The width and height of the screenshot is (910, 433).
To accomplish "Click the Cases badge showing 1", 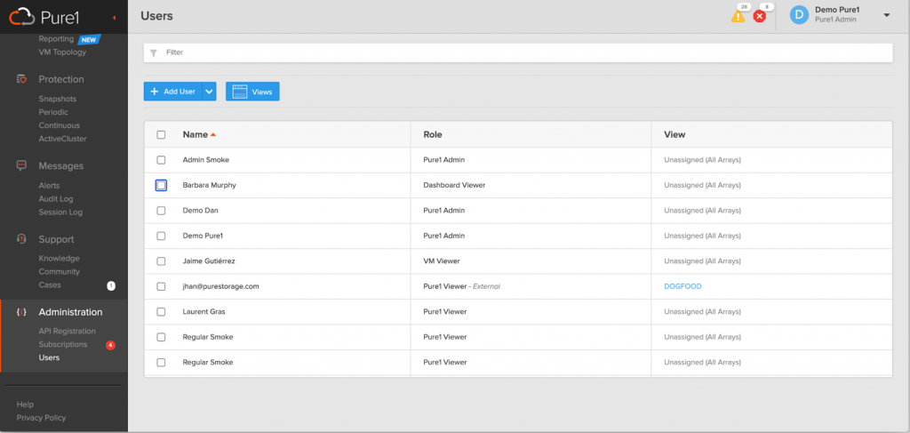I will coord(111,285).
